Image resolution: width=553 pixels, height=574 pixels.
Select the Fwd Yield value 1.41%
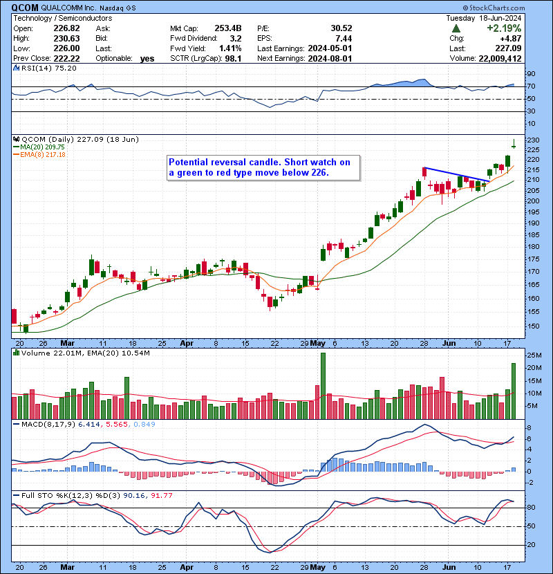[230, 48]
